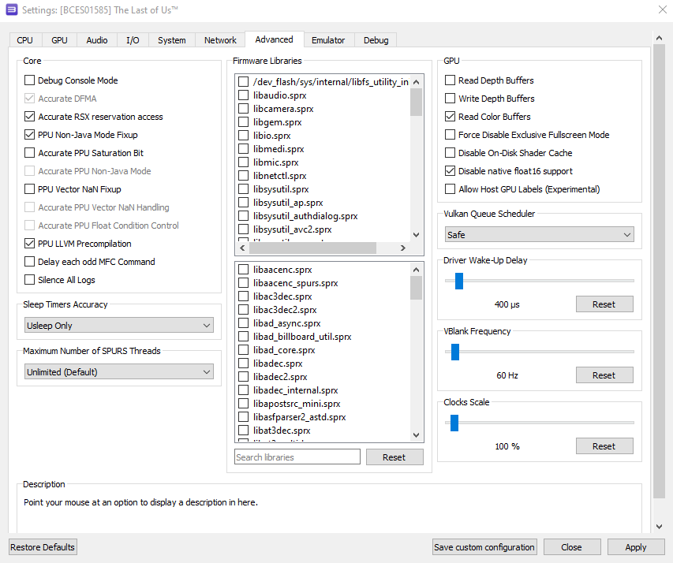
Task: Uncheck PPU LLVM Precompilation
Action: 30,244
